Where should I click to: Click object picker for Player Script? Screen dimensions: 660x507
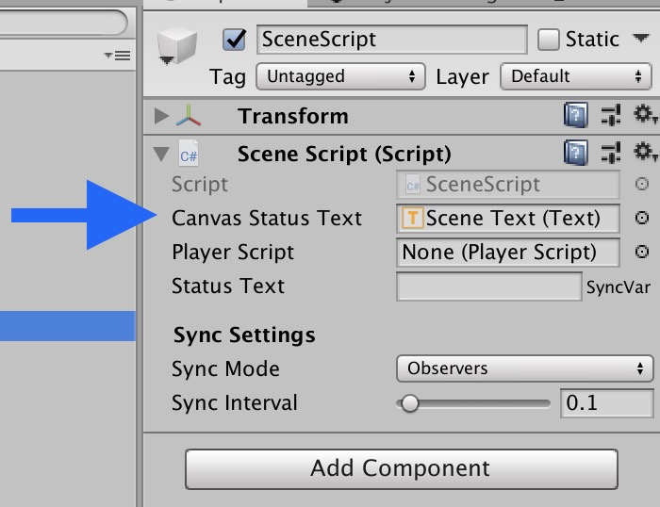641,252
